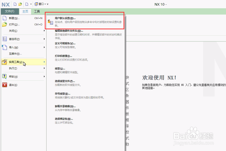Image resolution: width=226 pixels, height=151 pixels.
Task: Open the dropdown arrow beside the document icon
Action: tap(31, 4)
